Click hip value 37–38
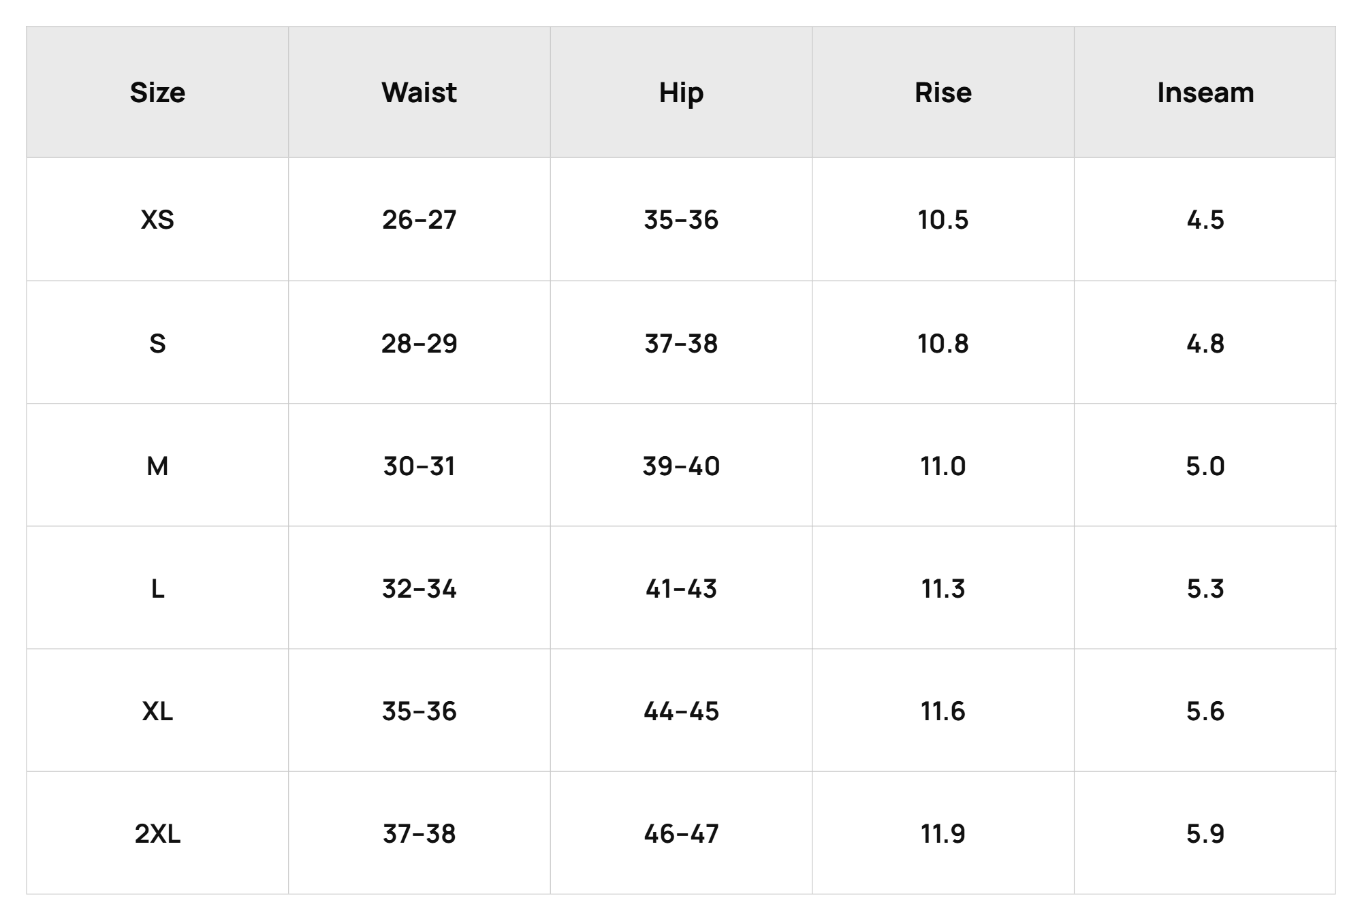The height and width of the screenshot is (919, 1362). pos(681,343)
